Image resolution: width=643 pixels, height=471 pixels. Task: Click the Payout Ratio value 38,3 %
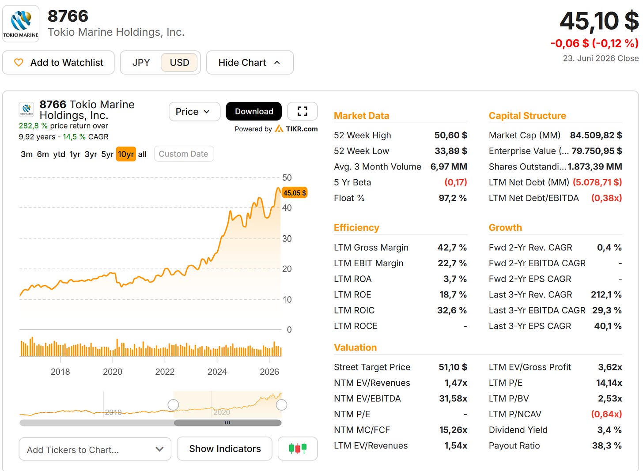[607, 446]
